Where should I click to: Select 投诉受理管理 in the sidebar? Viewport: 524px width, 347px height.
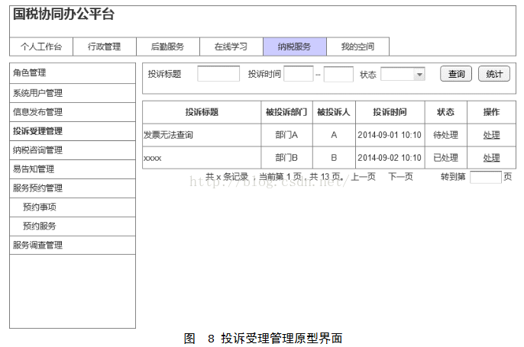click(x=73, y=131)
